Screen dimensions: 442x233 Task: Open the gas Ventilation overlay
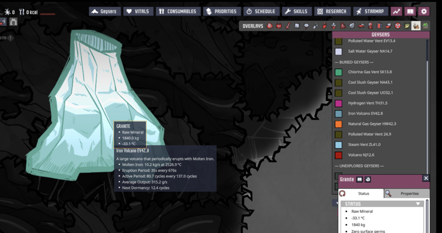click(324, 26)
